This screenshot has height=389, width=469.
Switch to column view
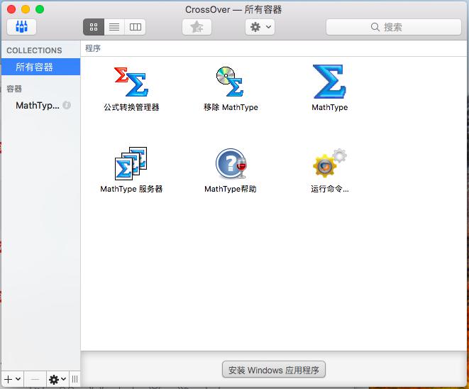tap(135, 27)
